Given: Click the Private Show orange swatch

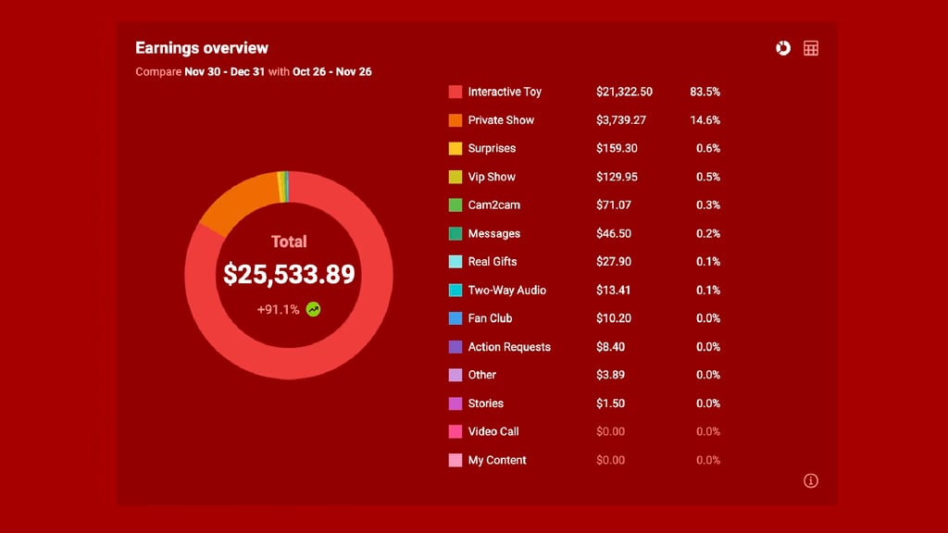Looking at the screenshot, I should tap(455, 120).
